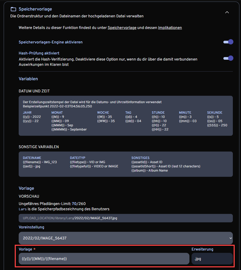Click the {{M}} - 9 variable
The height and width of the screenshot is (270, 241).
(x=58, y=117)
